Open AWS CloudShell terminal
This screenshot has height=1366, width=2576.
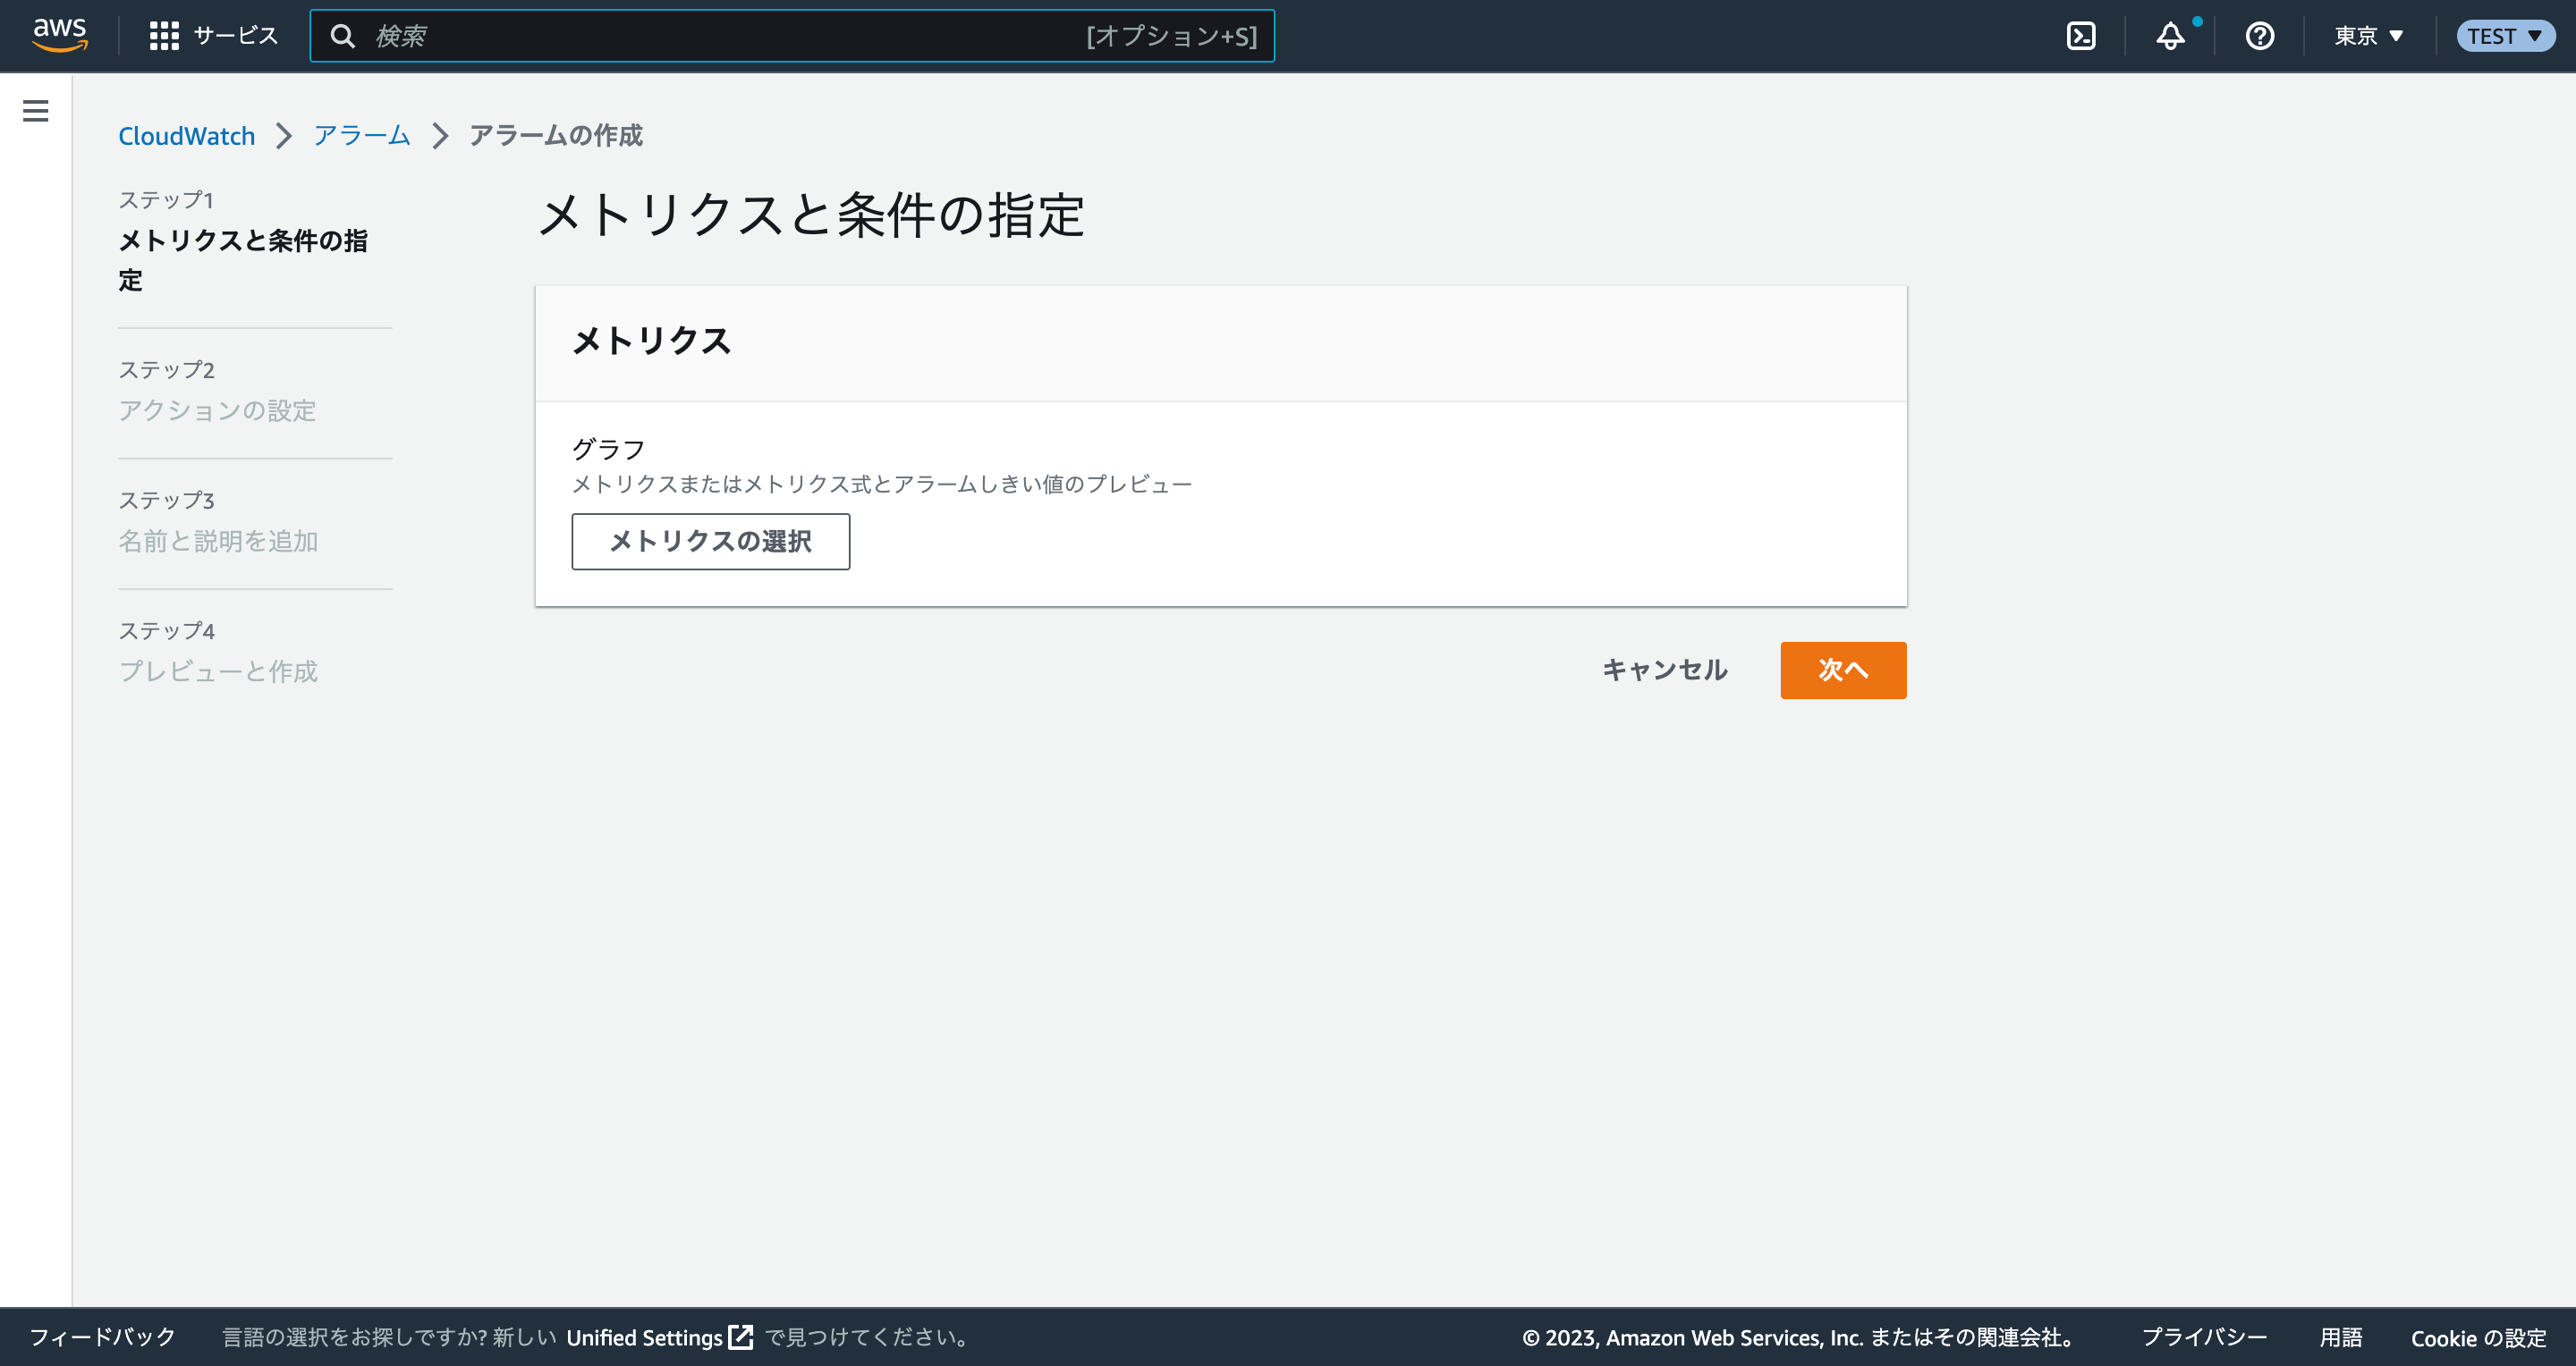(x=2081, y=35)
